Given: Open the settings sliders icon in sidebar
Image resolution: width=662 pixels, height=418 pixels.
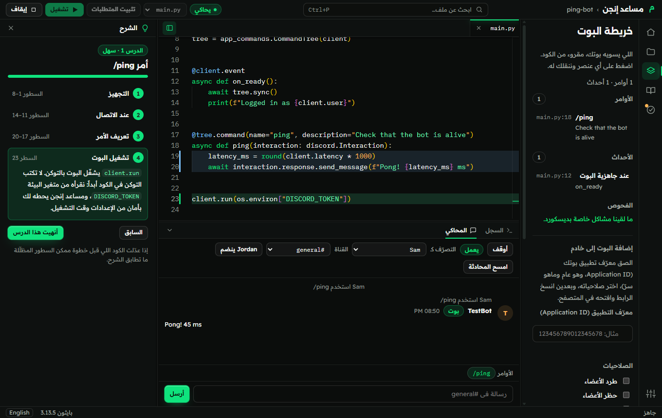Looking at the screenshot, I should tap(650, 394).
